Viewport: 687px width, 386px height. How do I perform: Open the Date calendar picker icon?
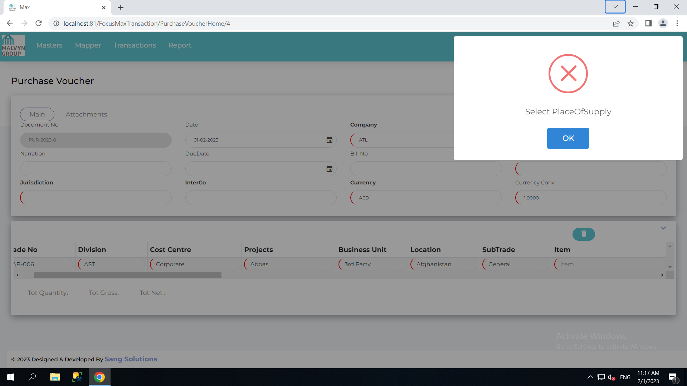coord(329,140)
